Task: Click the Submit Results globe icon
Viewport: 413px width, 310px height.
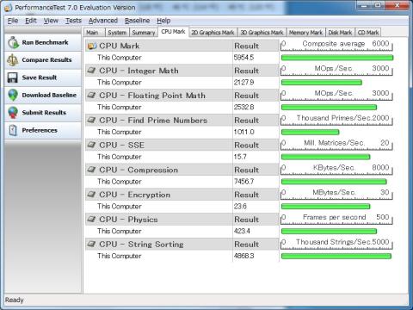Action: [13, 113]
